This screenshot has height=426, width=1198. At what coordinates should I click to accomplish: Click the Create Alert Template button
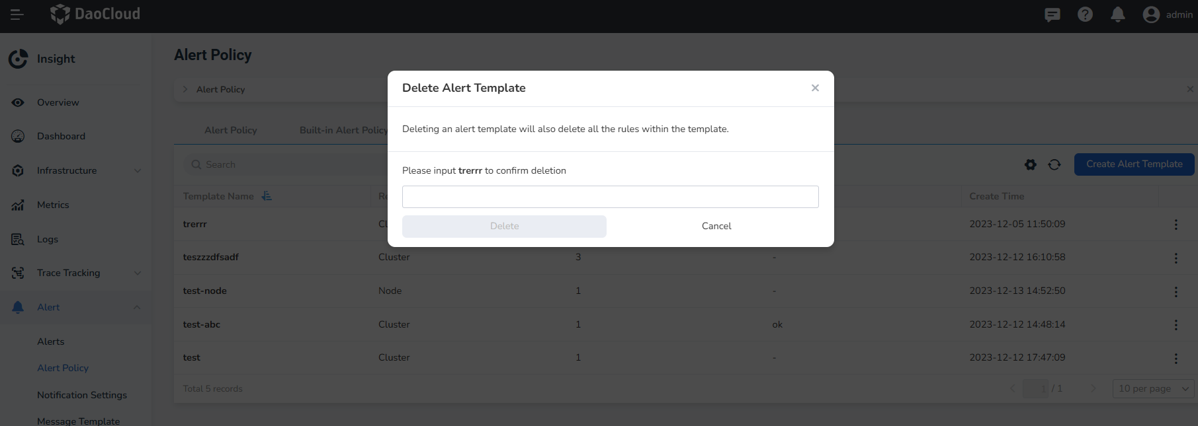click(x=1134, y=164)
